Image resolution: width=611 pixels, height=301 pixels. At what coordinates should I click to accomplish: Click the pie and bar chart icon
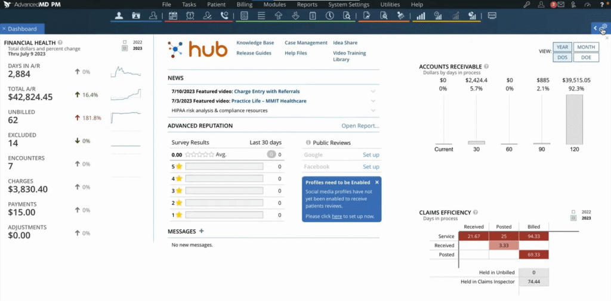pyautogui.click(x=473, y=15)
